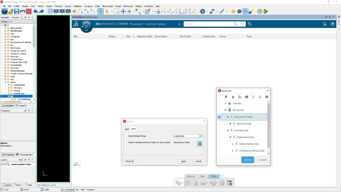Collapse the Bookmarks node in Bookmark tree
The image size is (341, 192).
pos(225,110)
